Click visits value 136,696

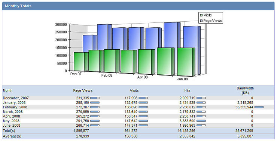click(x=131, y=107)
